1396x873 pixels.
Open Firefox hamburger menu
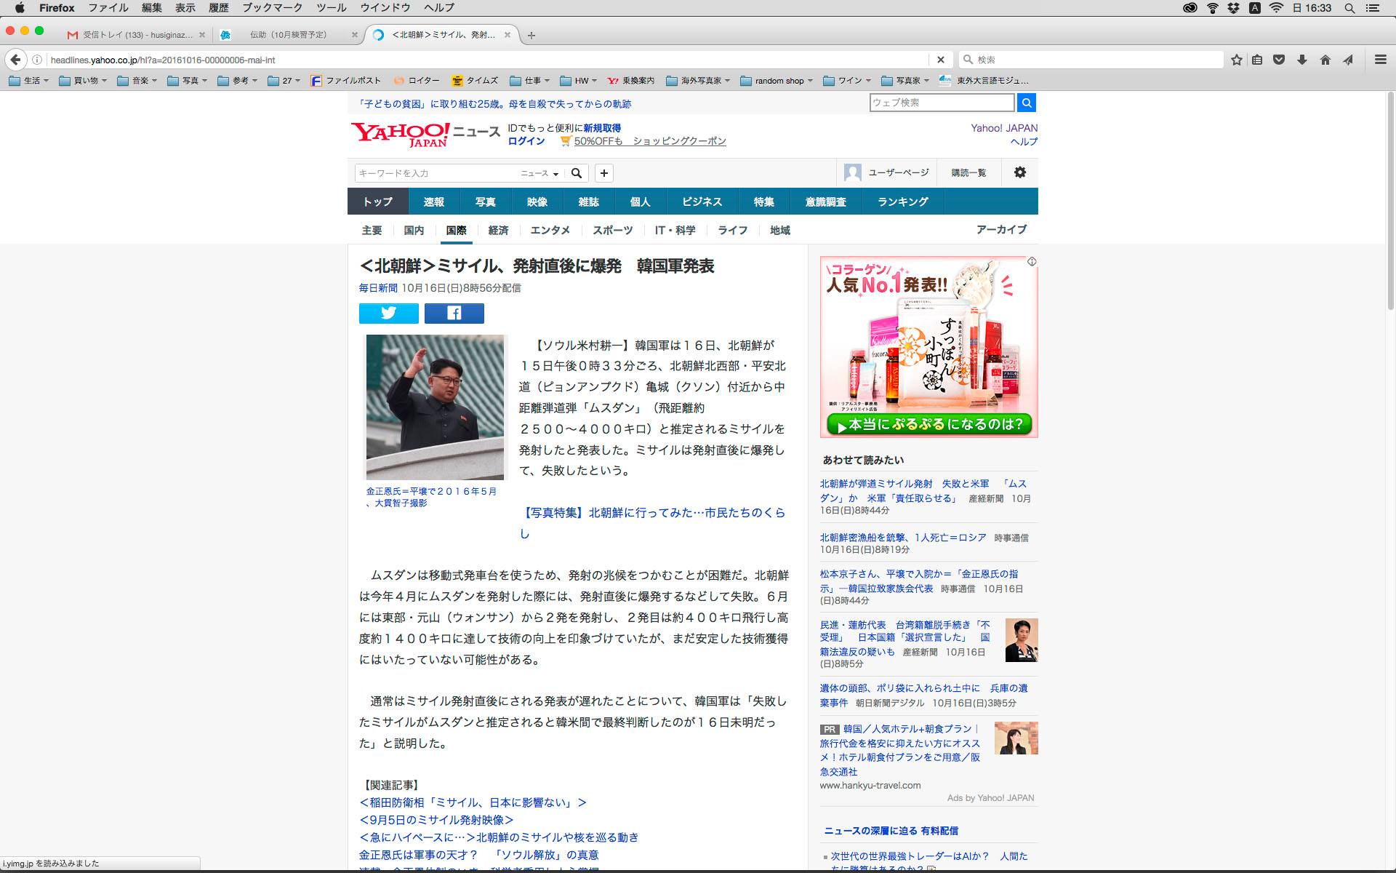[x=1380, y=60]
